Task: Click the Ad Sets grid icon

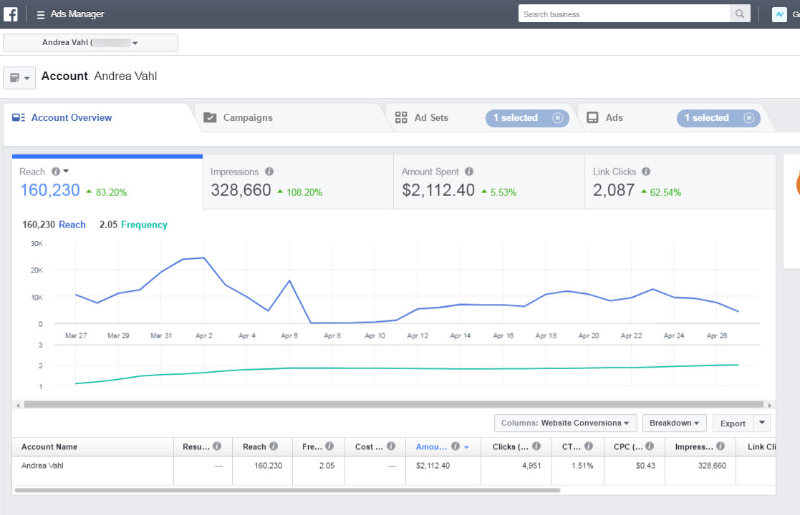Action: (x=402, y=118)
